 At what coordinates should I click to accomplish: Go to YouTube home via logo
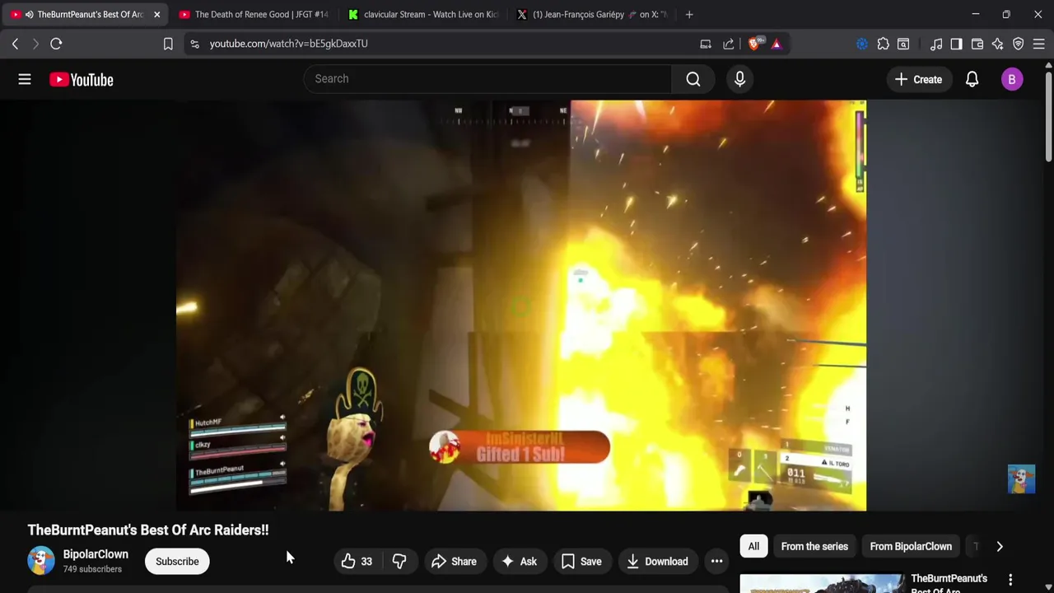pyautogui.click(x=81, y=80)
